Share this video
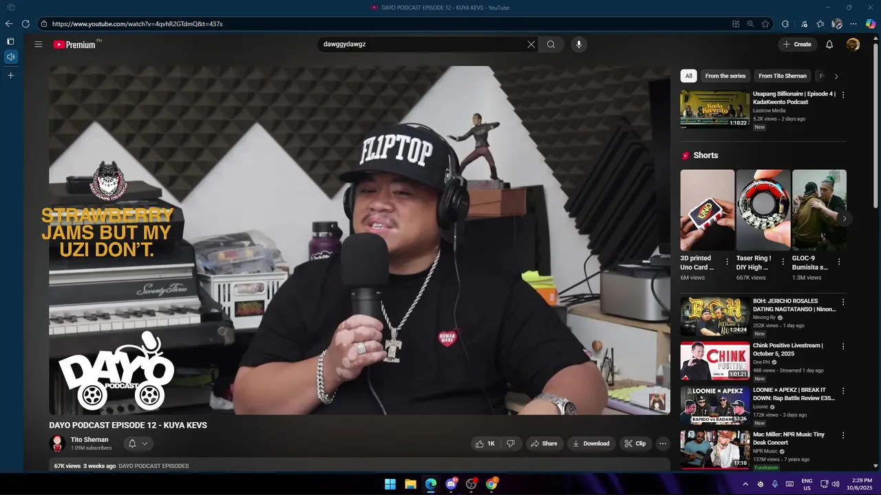The height and width of the screenshot is (495, 881). point(543,443)
